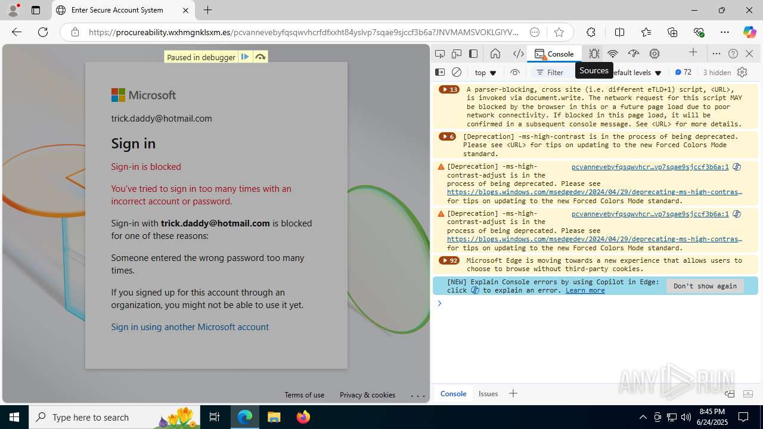The width and height of the screenshot is (763, 429).
Task: Close the Enter Secure Account System tab
Action: pyautogui.click(x=185, y=10)
